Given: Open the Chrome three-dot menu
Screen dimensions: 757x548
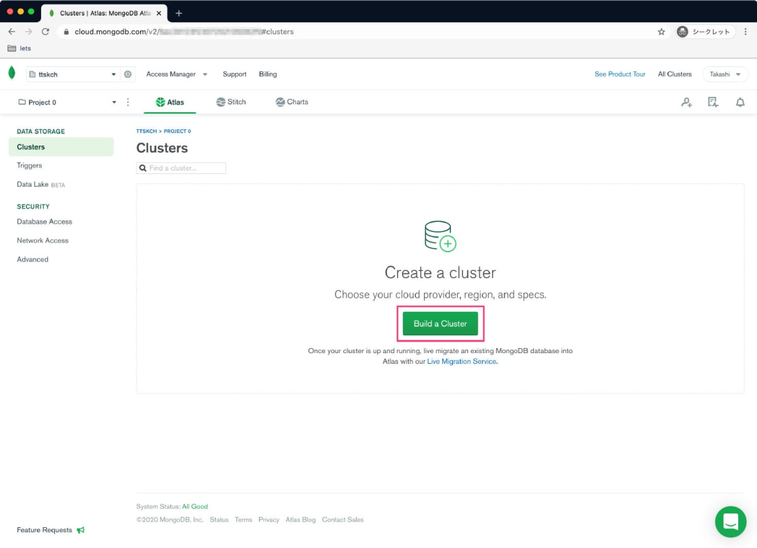Looking at the screenshot, I should [746, 32].
